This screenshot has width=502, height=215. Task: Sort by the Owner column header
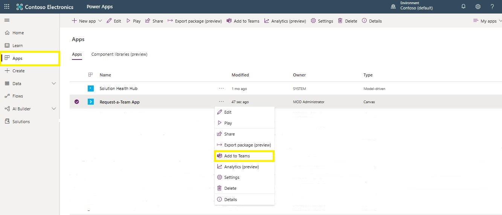299,75
